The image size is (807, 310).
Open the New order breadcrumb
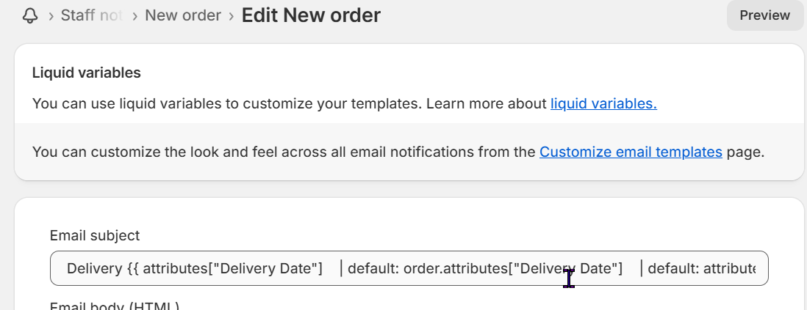[183, 15]
